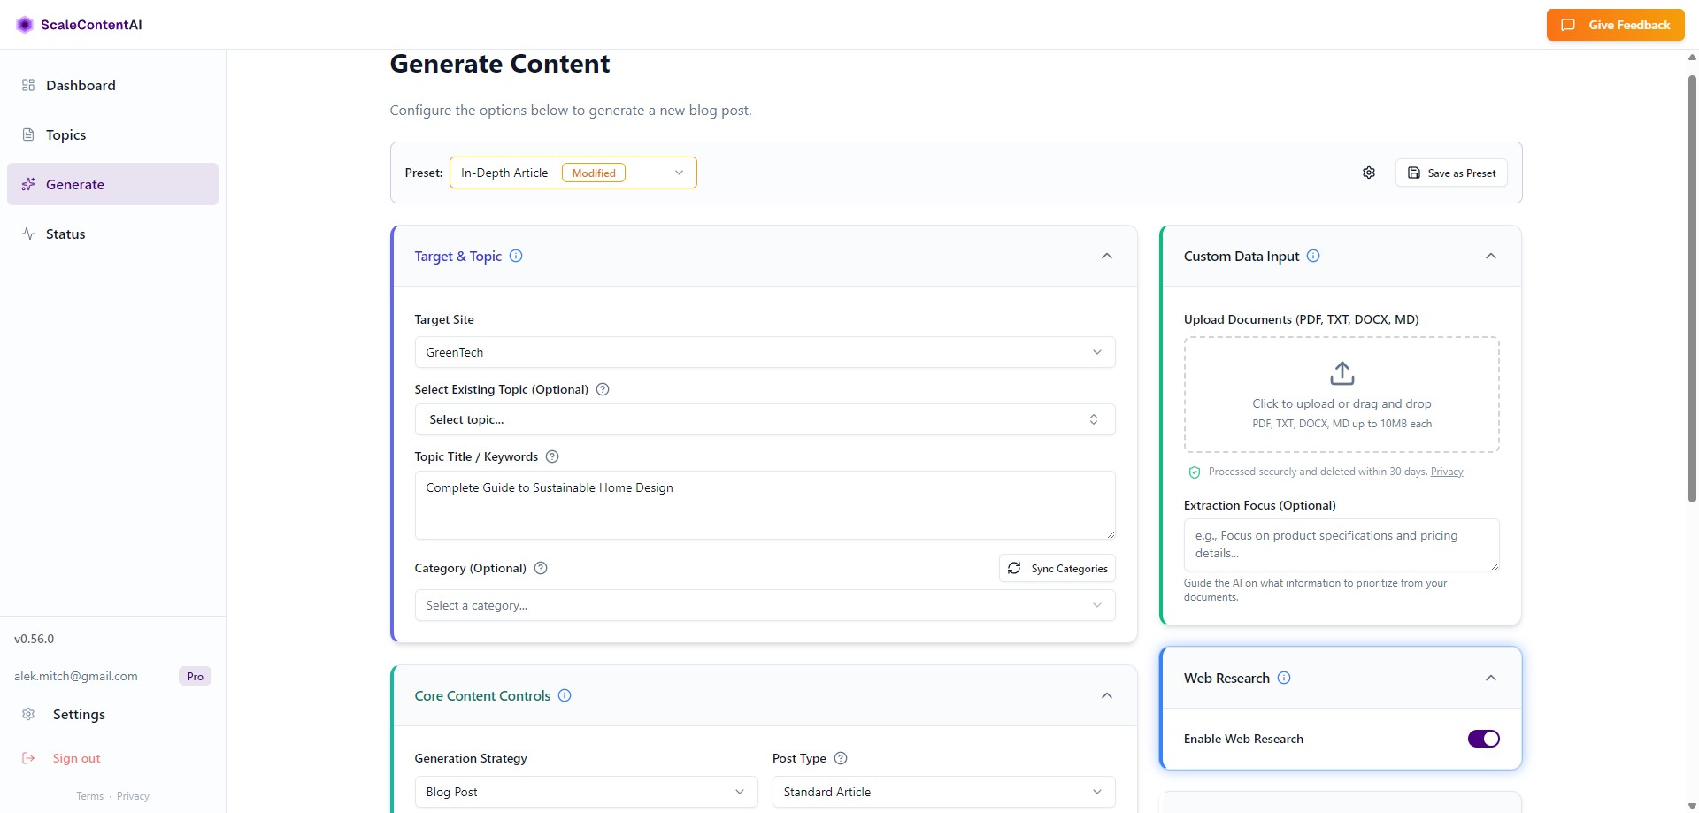This screenshot has width=1699, height=813.
Task: Click the Custom Data Input info icon
Action: coord(1313,256)
